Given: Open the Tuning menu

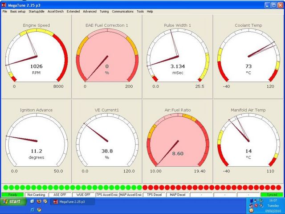Looking at the screenshot, I should [104, 11].
